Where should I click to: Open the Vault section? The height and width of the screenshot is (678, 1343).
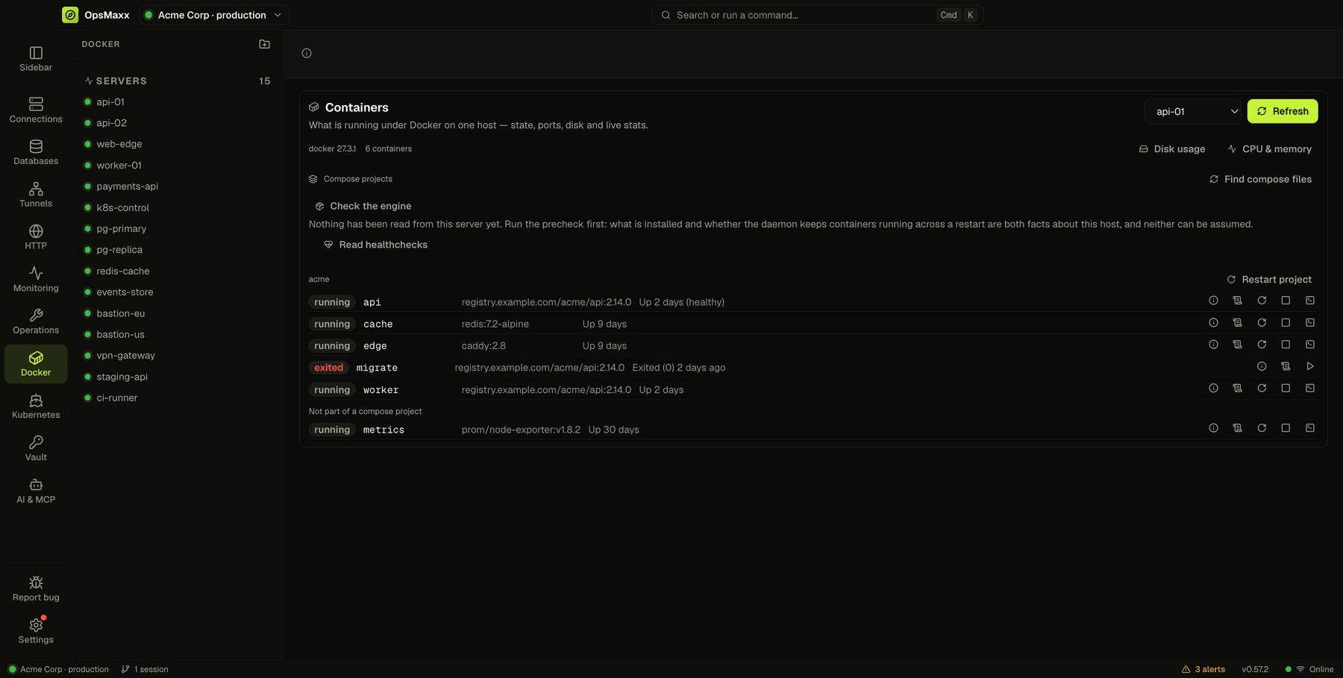point(36,449)
